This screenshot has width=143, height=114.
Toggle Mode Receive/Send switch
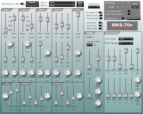tap(129, 14)
